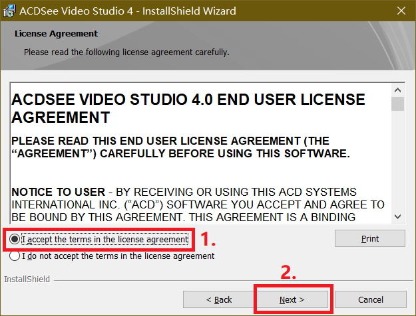Click the "Please read the following" subtitle
The image size is (416, 316).
tap(126, 51)
